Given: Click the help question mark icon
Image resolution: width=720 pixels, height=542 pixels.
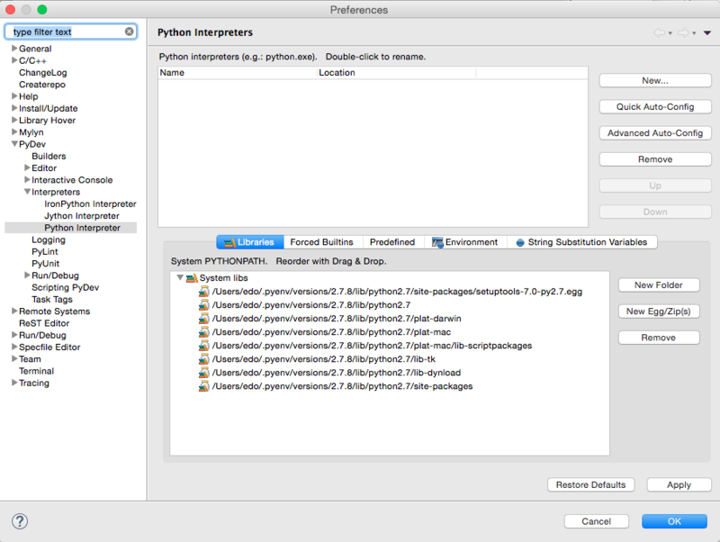Looking at the screenshot, I should click(20, 521).
